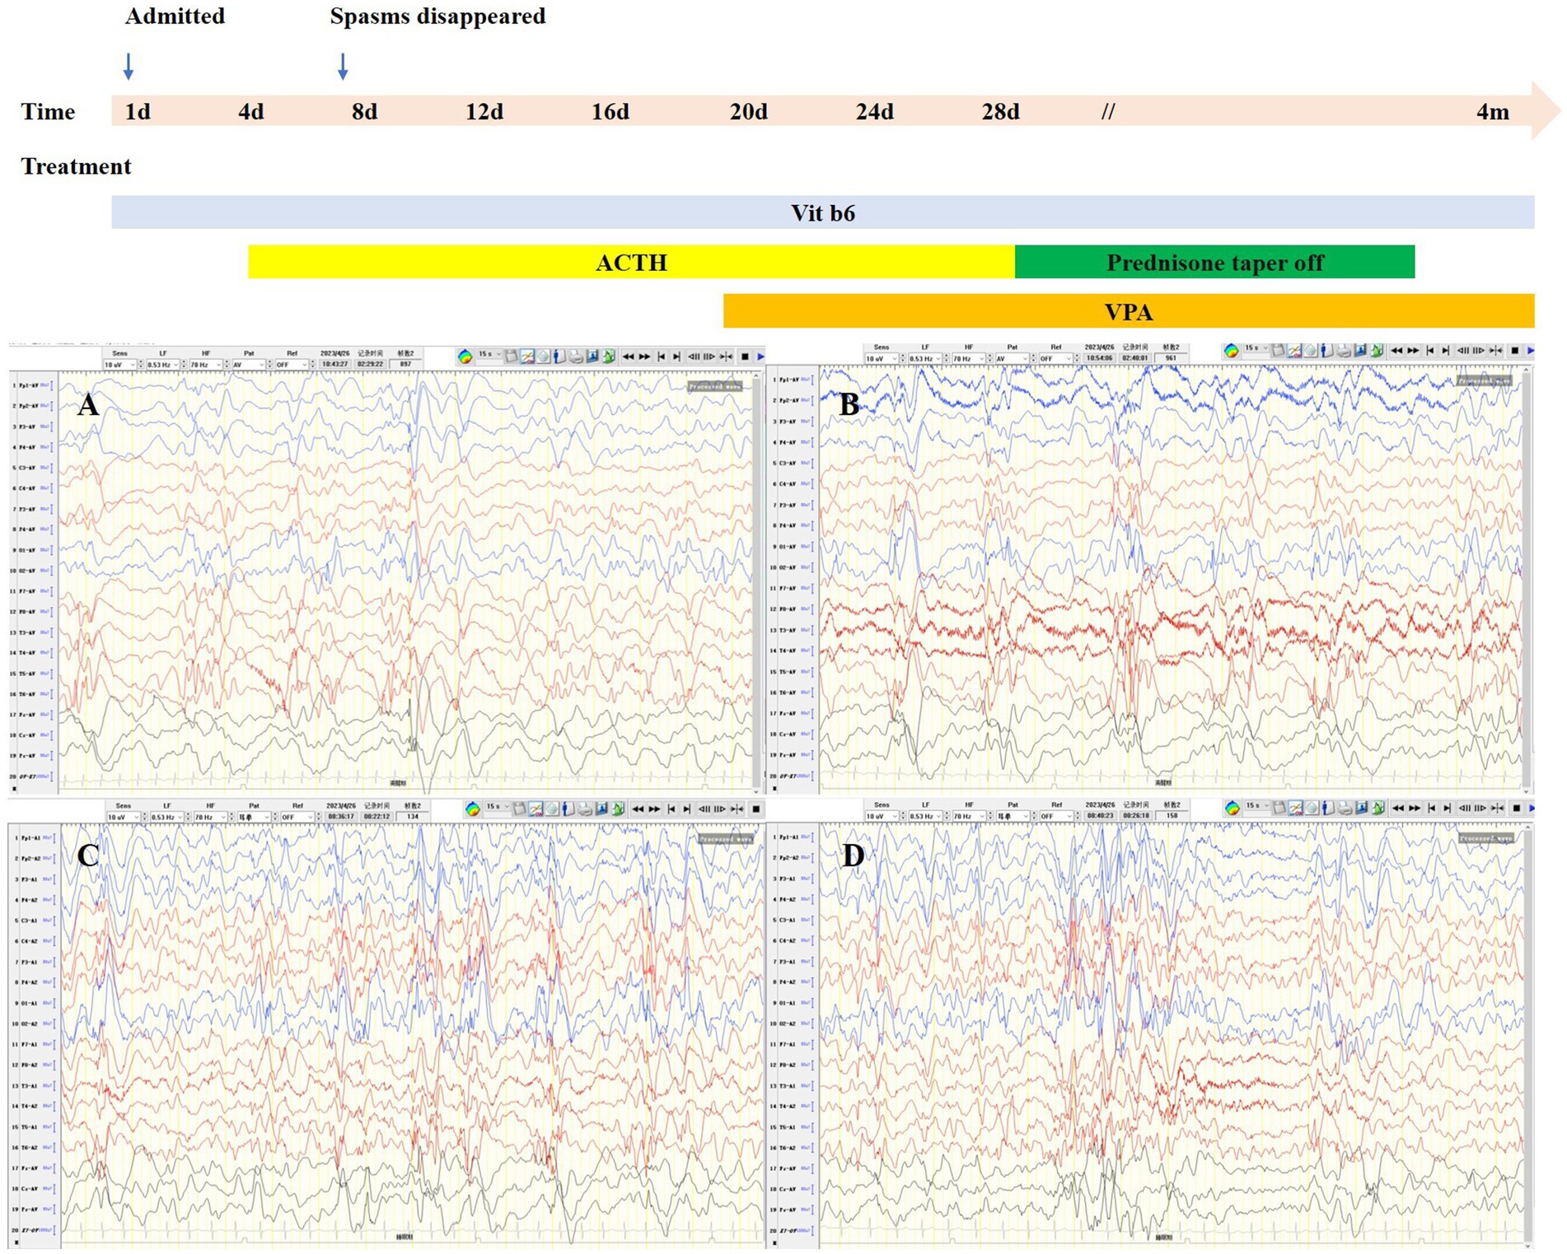Click the waveform chart icon in panel B
Screen dimensions: 1567x1254
(x=1294, y=351)
